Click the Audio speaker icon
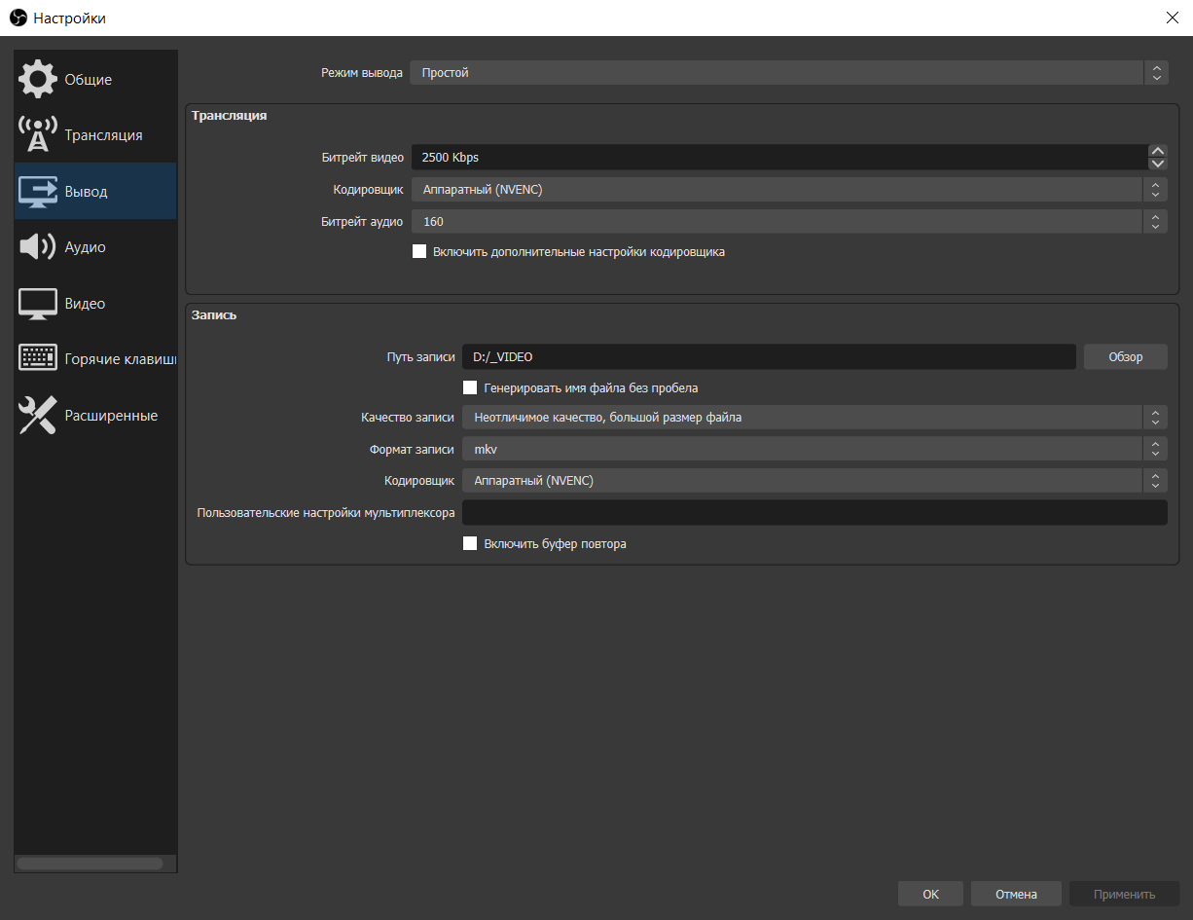The height and width of the screenshot is (920, 1193). (38, 247)
